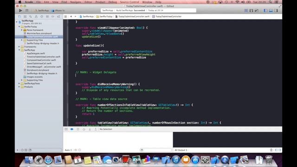
Task: Click the SwifferApp project in jump bar
Action: (87, 17)
